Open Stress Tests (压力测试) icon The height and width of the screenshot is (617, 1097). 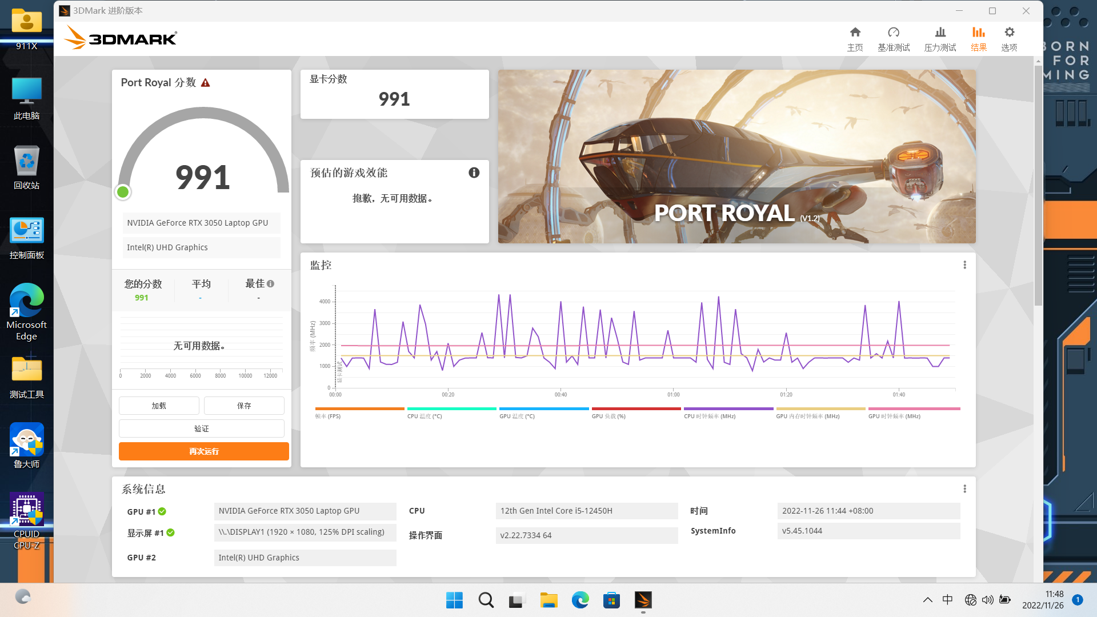coord(940,33)
